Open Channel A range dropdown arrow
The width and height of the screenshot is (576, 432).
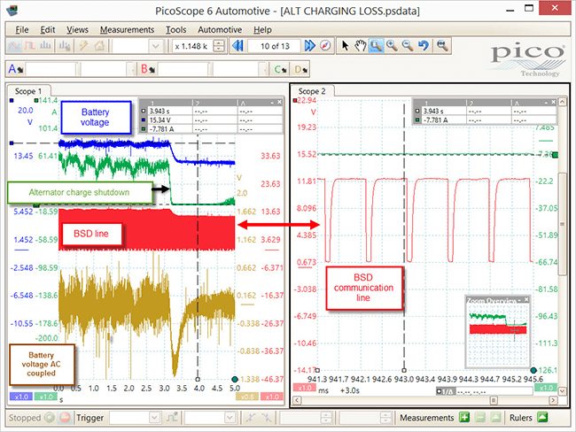tap(130, 69)
